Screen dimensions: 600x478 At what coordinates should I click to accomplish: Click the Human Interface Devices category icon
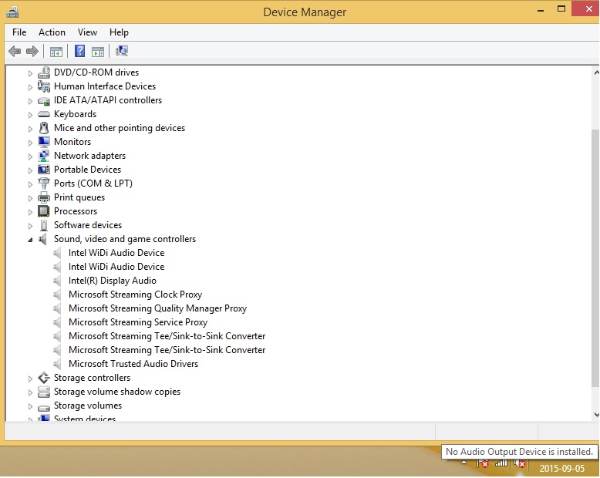[x=44, y=86]
